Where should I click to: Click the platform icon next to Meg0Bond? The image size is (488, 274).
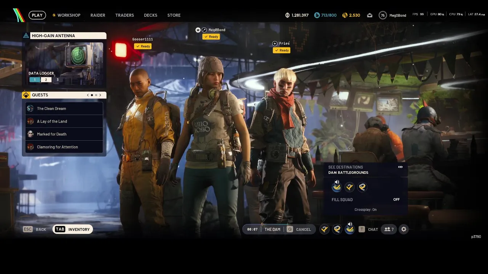(204, 30)
